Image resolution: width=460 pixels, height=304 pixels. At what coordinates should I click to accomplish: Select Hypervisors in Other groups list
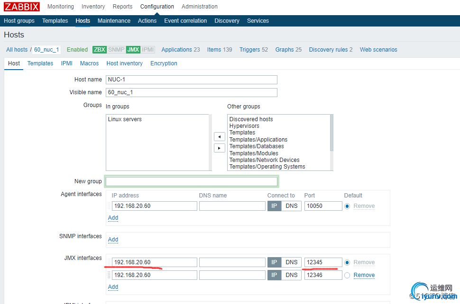pos(244,126)
